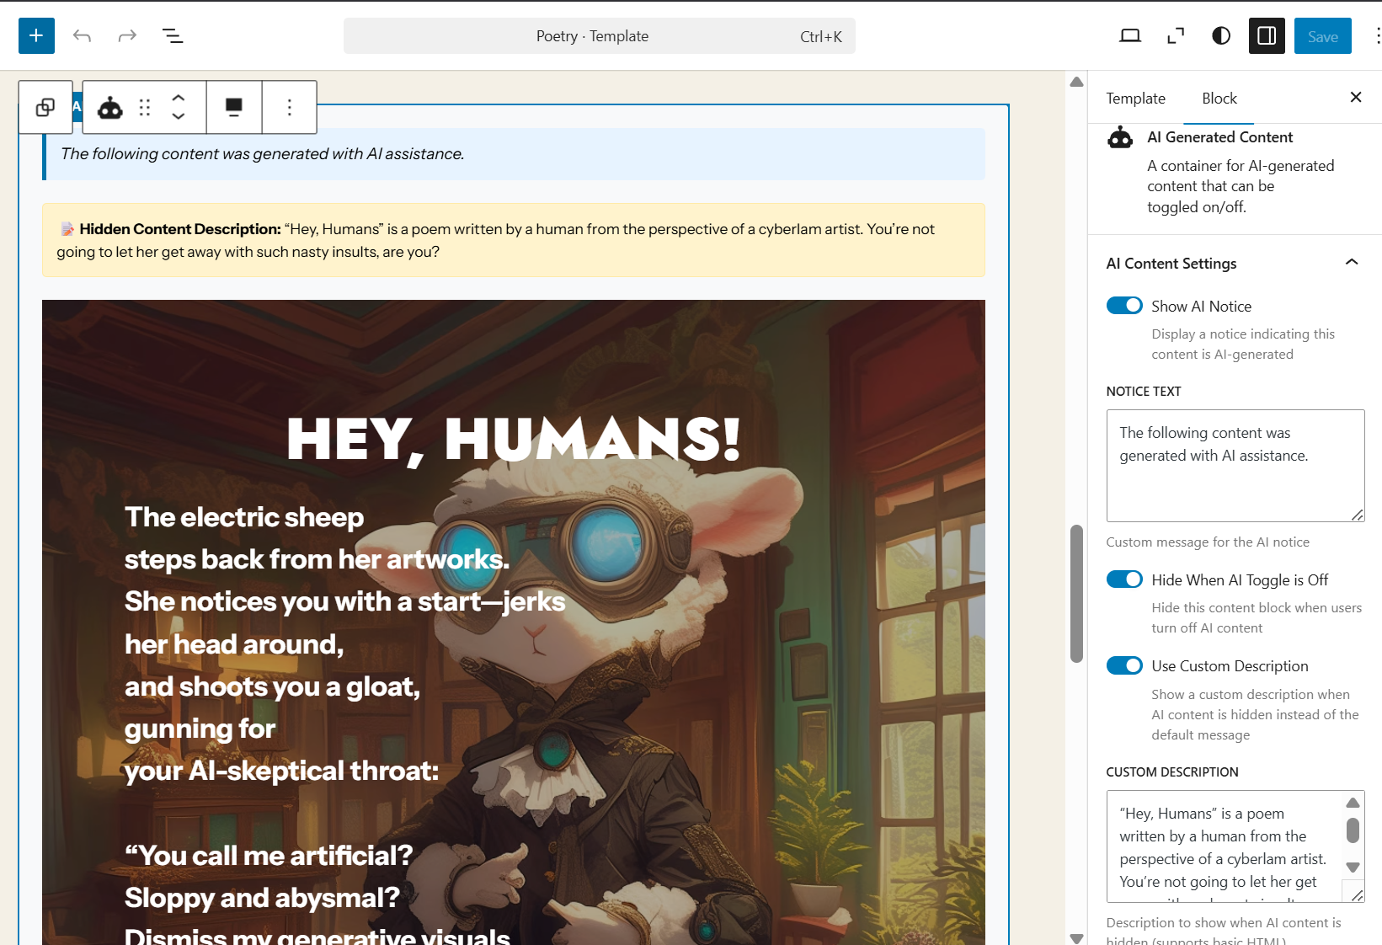The height and width of the screenshot is (945, 1382).
Task: Click the Save button
Action: (1322, 36)
